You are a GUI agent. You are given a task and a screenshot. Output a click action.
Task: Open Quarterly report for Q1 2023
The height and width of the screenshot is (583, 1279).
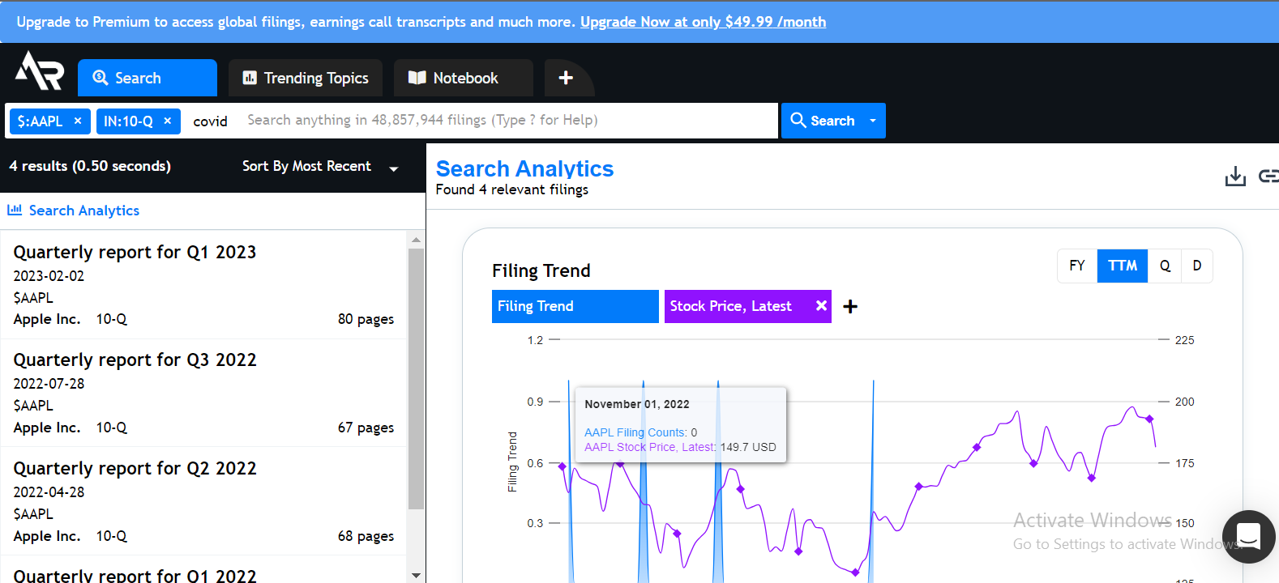coord(135,252)
